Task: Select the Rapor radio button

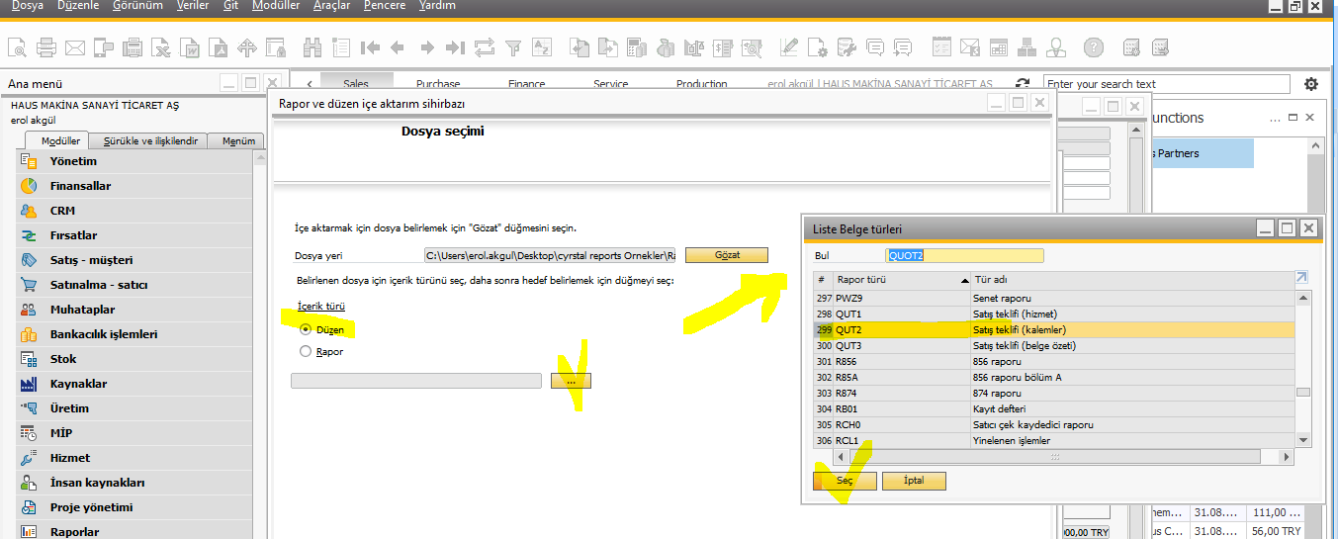Action: coord(306,351)
